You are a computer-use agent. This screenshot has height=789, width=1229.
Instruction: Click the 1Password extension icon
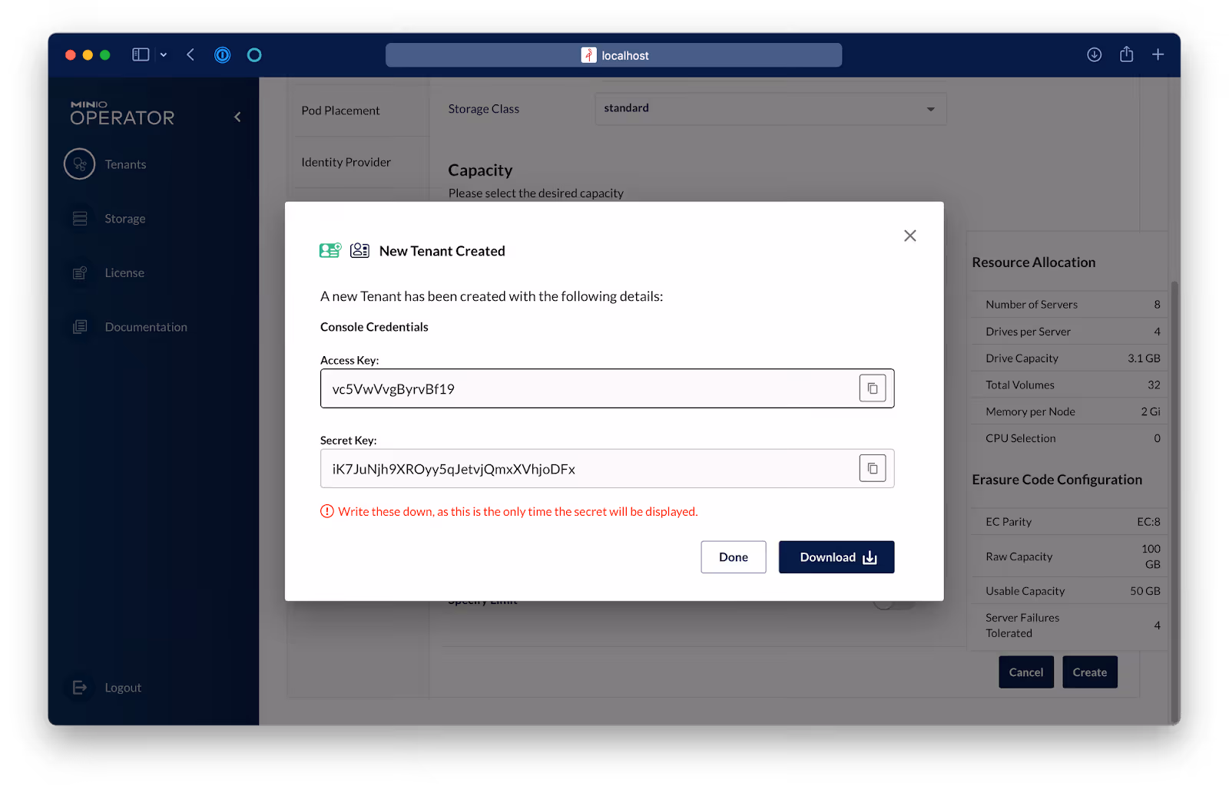(x=222, y=54)
